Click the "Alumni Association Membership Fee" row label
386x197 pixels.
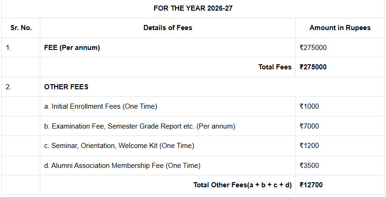[x=123, y=166]
